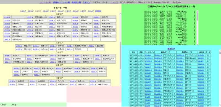
Task: Open the システム menu
Action: [x=96, y=2]
